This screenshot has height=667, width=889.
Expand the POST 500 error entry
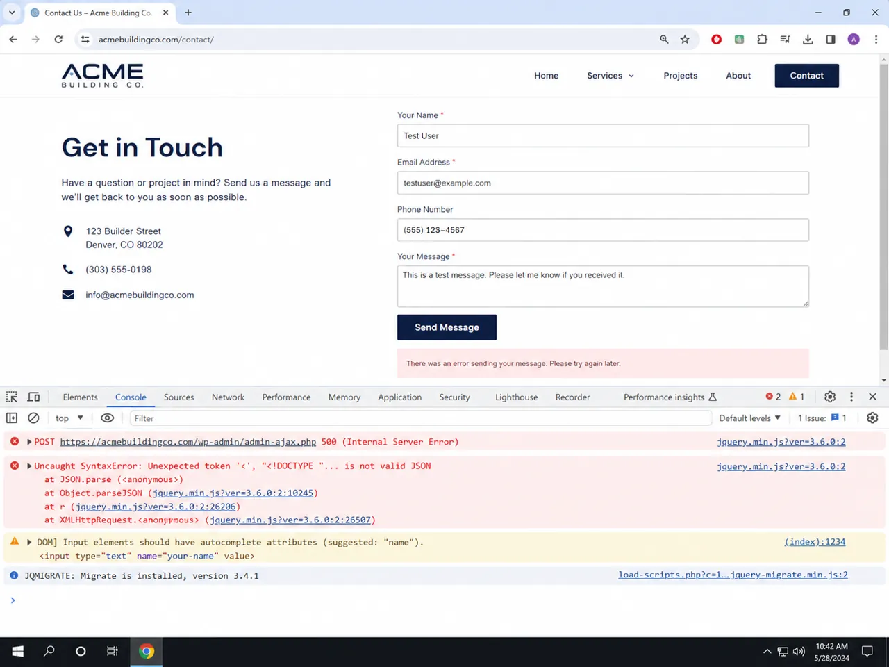(x=29, y=442)
